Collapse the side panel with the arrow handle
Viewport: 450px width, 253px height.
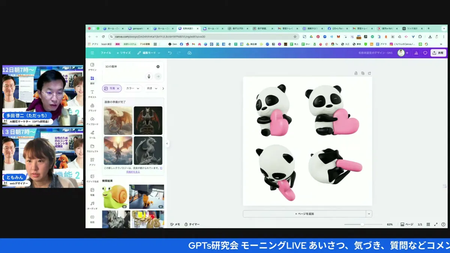[x=167, y=144]
